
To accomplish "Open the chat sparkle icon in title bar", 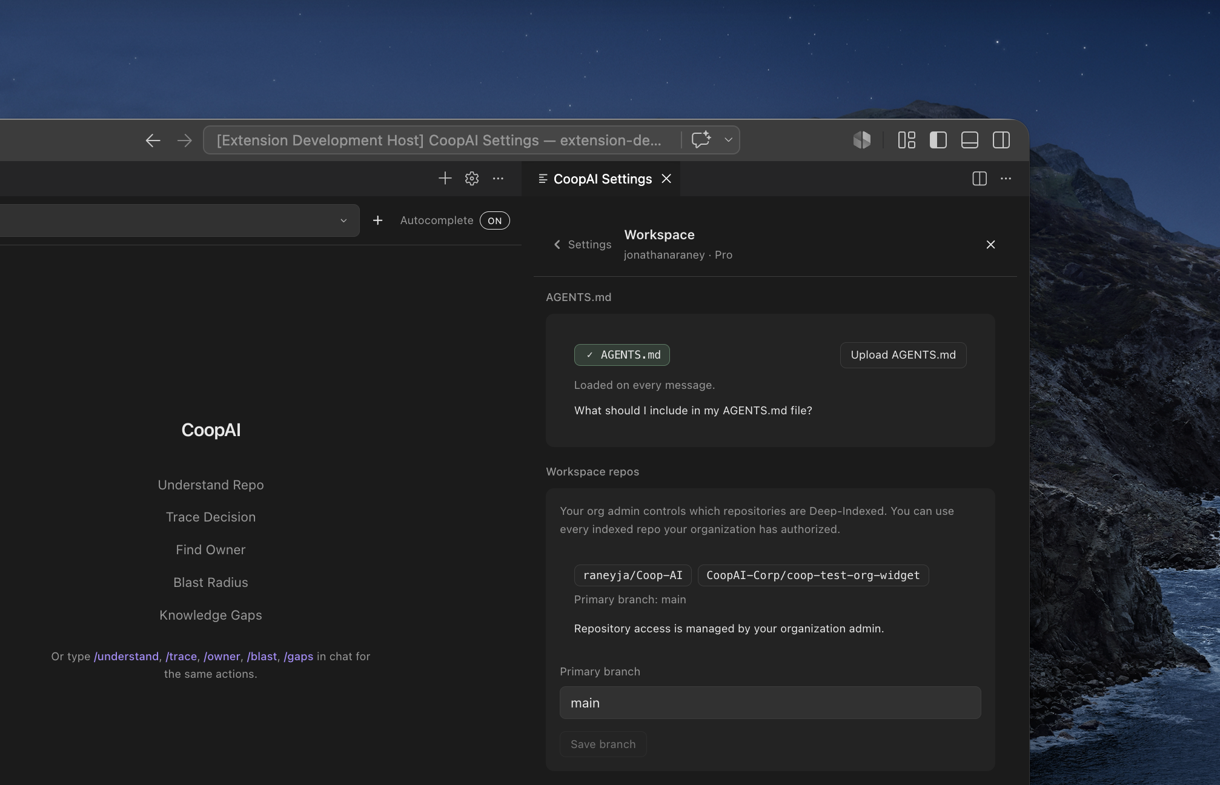I will (x=701, y=140).
